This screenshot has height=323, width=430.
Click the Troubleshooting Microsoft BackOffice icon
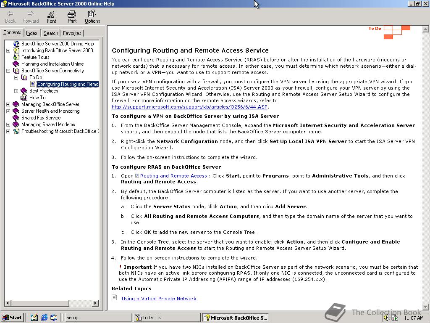pos(16,131)
